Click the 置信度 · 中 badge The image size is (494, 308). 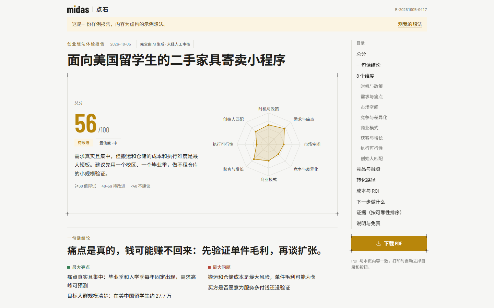[108, 143]
